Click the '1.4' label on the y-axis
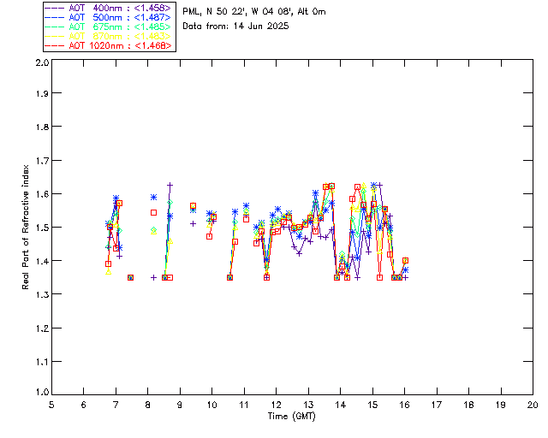 tap(42, 261)
